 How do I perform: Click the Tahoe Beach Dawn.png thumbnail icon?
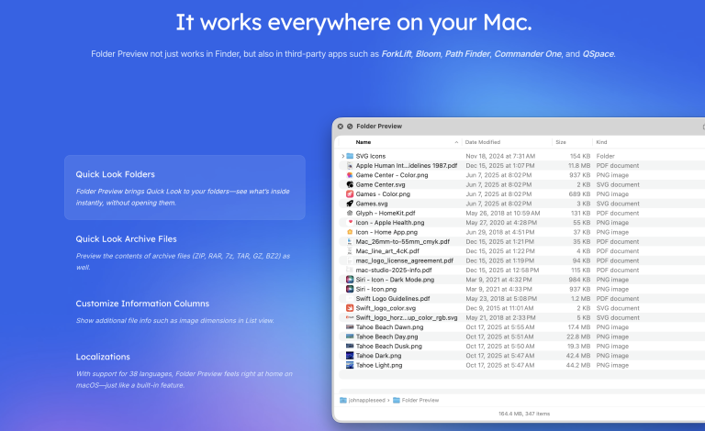[350, 326]
